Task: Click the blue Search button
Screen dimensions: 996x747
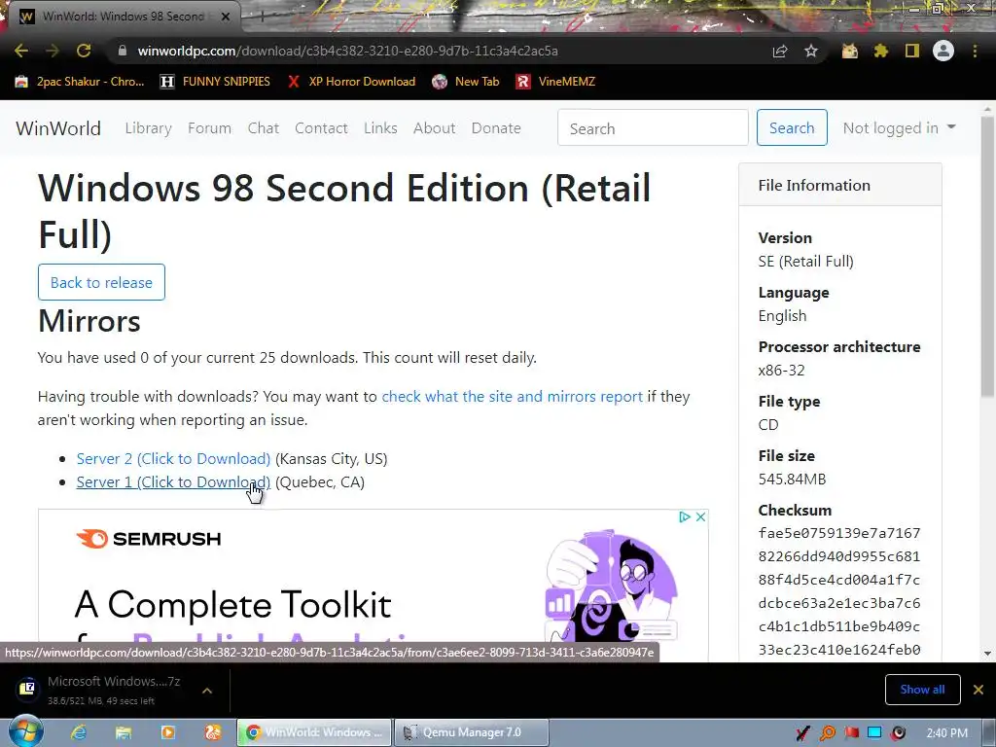Action: (x=792, y=127)
